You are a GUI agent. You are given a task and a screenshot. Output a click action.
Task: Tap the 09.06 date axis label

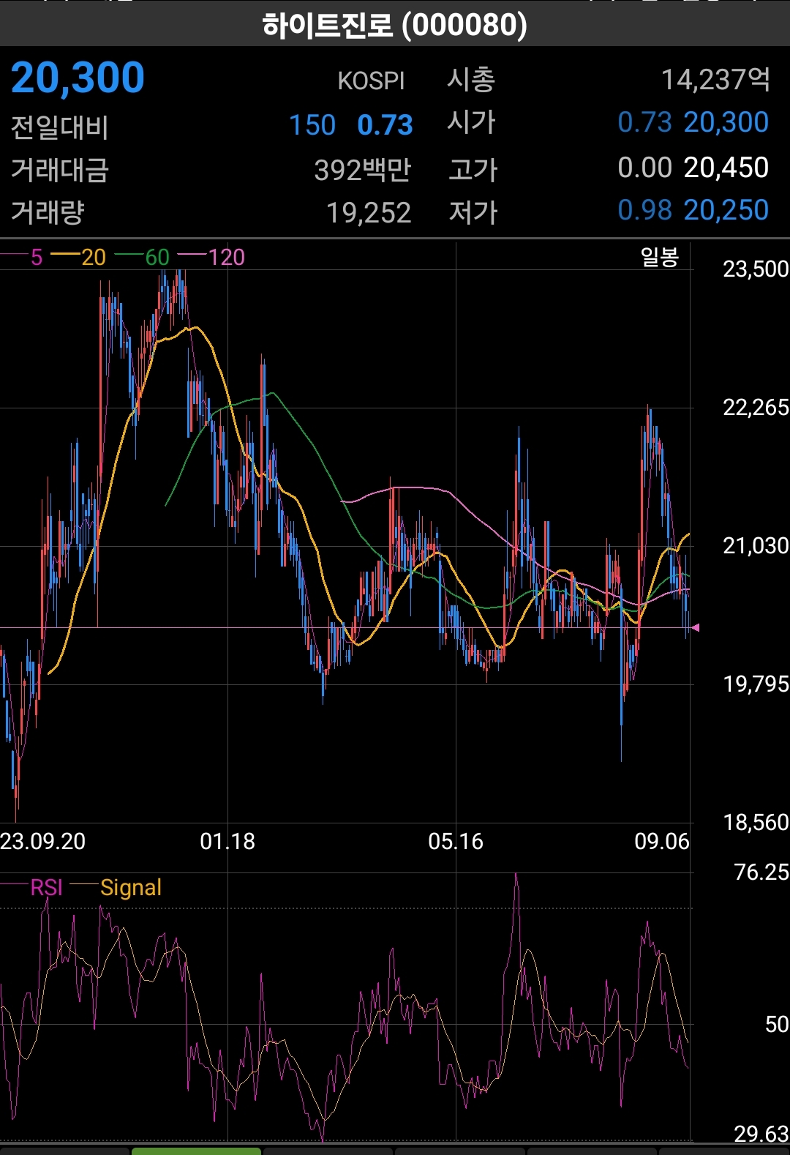pyautogui.click(x=662, y=842)
